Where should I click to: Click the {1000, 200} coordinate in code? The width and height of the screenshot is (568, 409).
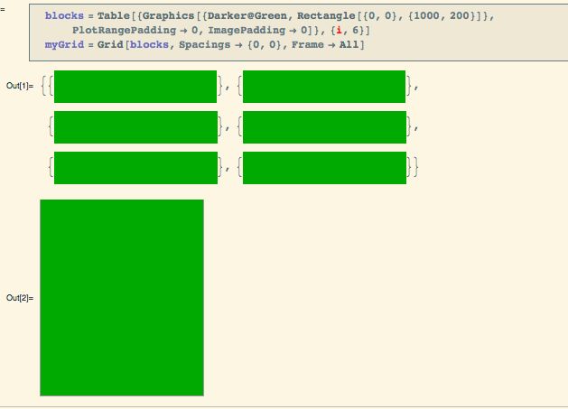[442, 15]
